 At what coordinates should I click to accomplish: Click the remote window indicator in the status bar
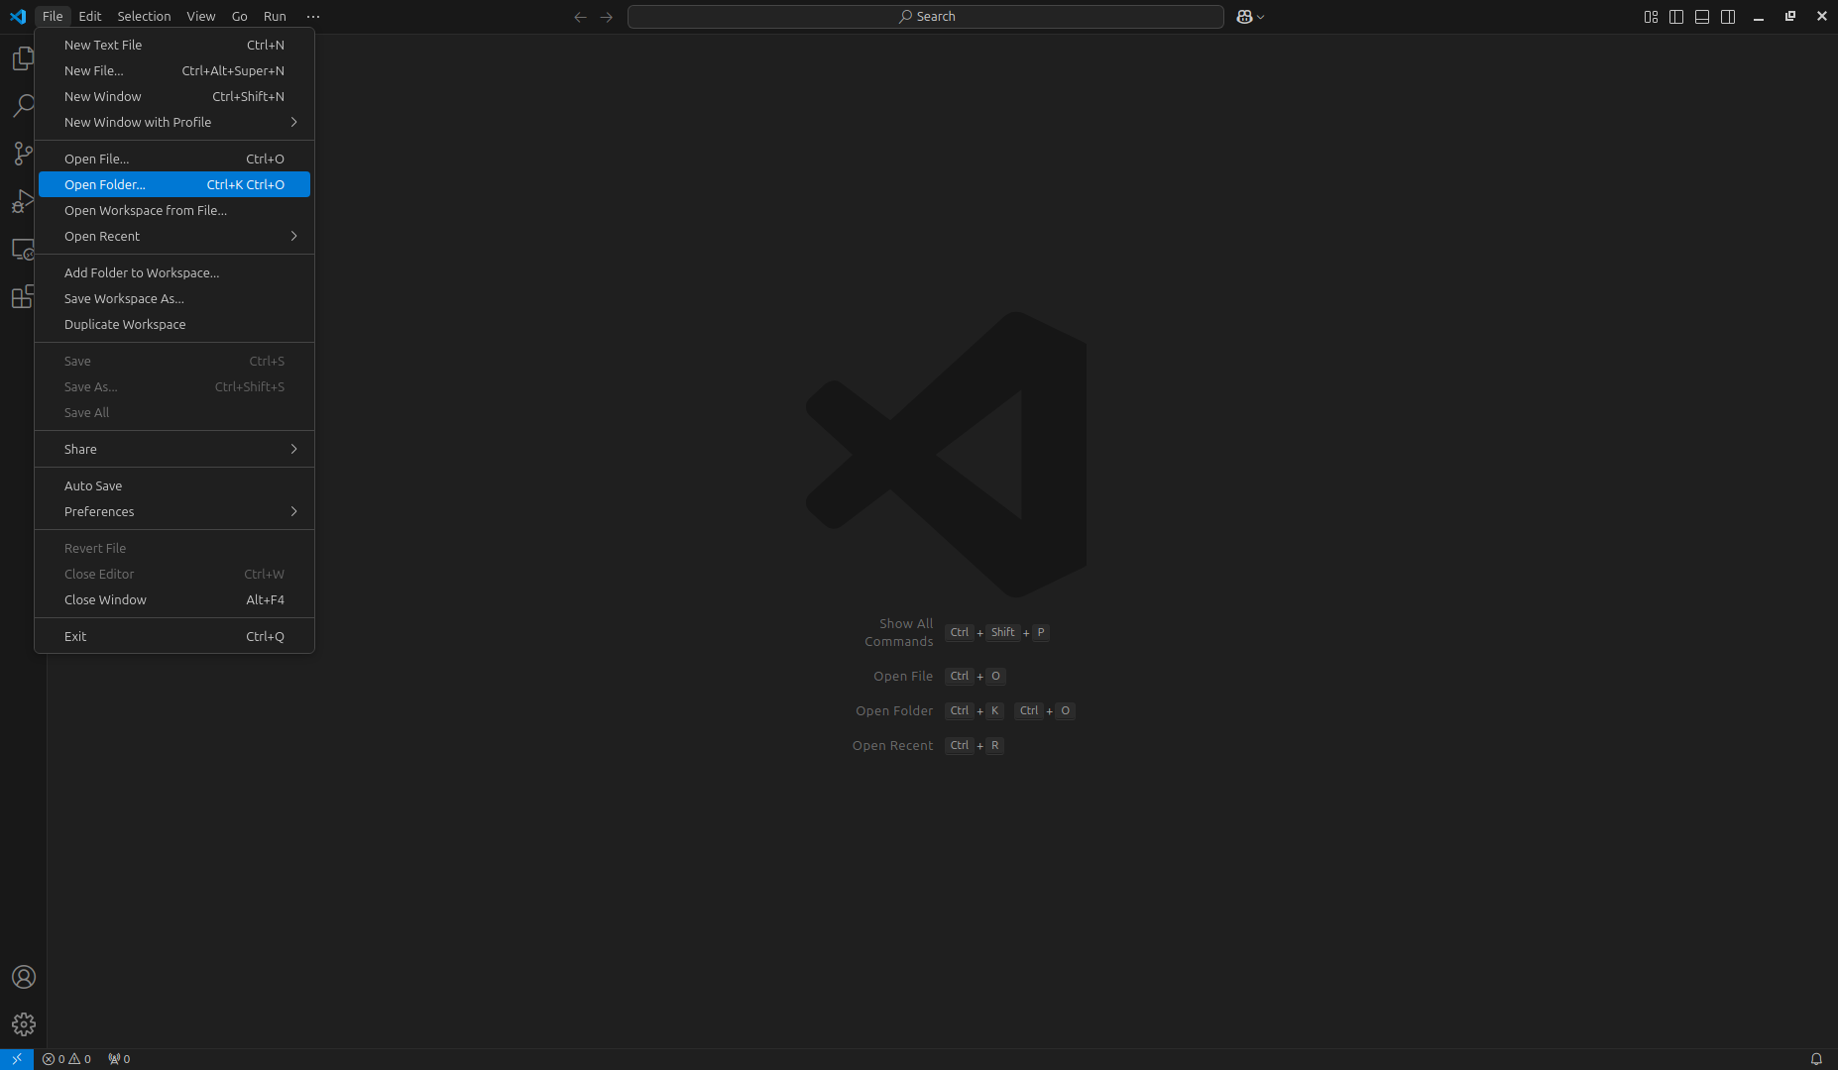click(x=17, y=1059)
